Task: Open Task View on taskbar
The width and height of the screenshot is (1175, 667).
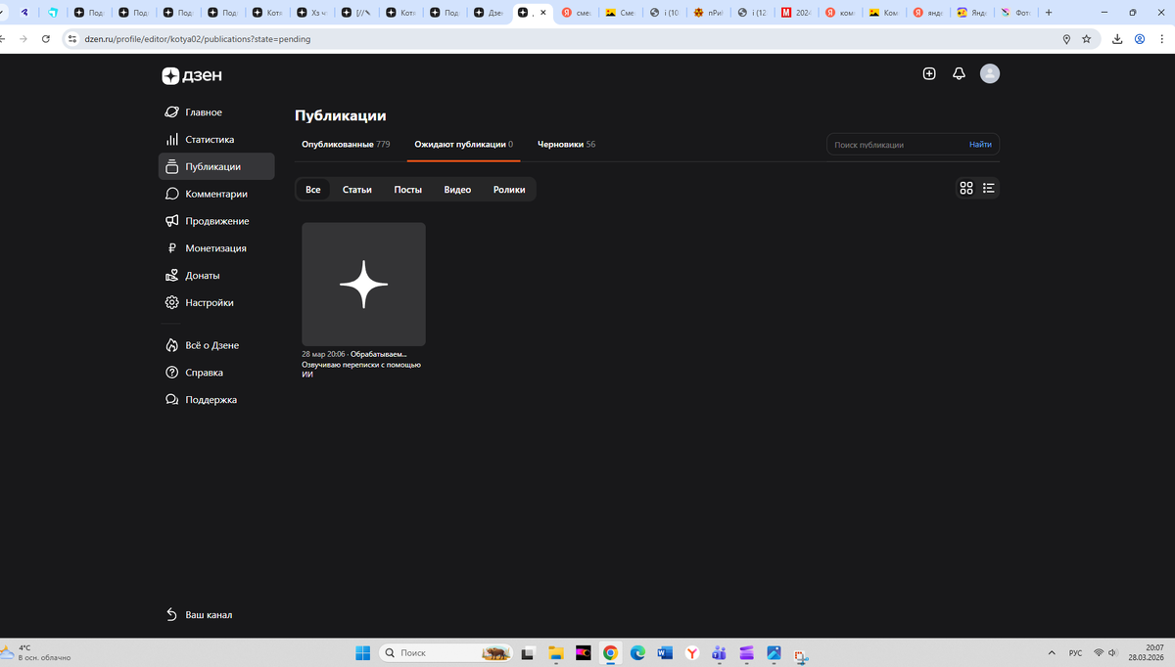Action: pyautogui.click(x=528, y=652)
